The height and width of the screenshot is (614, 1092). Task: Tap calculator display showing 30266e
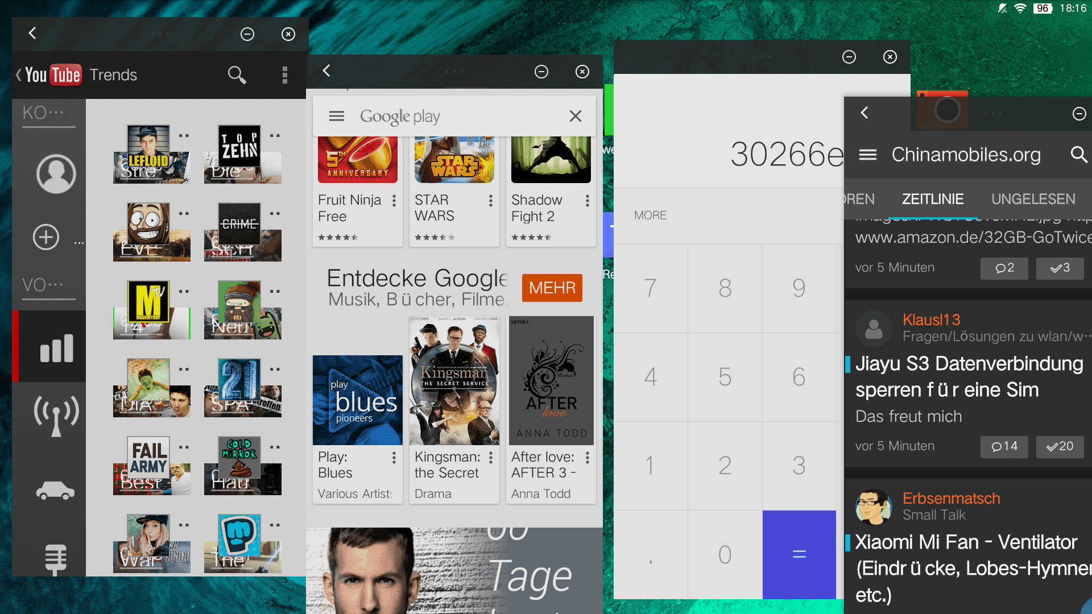[x=787, y=154]
